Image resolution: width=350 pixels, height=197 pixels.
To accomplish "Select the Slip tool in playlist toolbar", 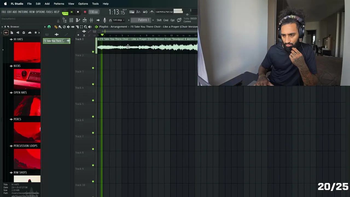I will (73, 27).
